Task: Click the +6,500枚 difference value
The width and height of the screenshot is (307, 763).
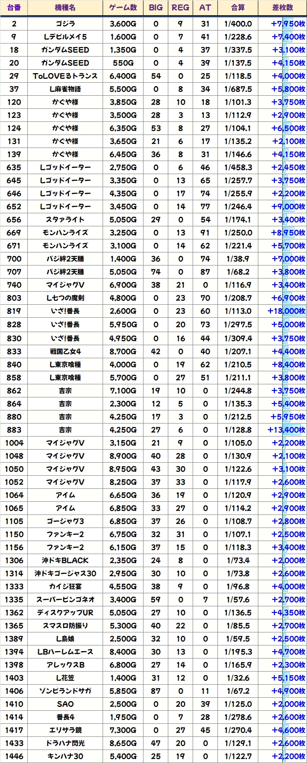Action: pyautogui.click(x=288, y=128)
